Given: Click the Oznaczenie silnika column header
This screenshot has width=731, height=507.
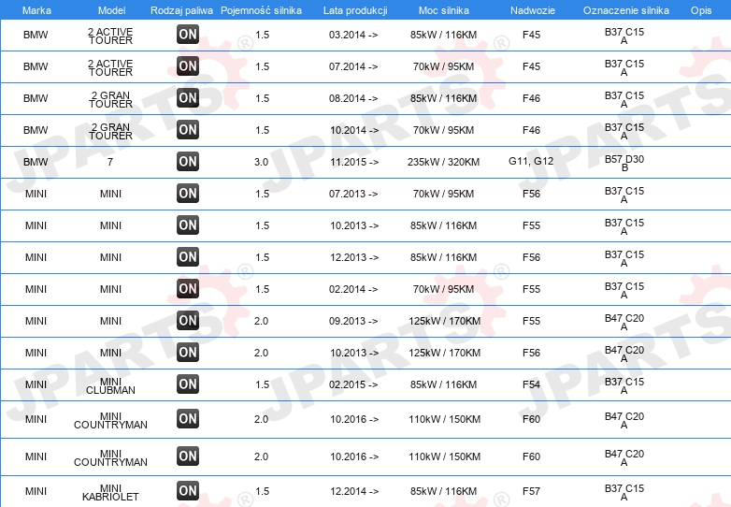Looking at the screenshot, I should pos(626,10).
